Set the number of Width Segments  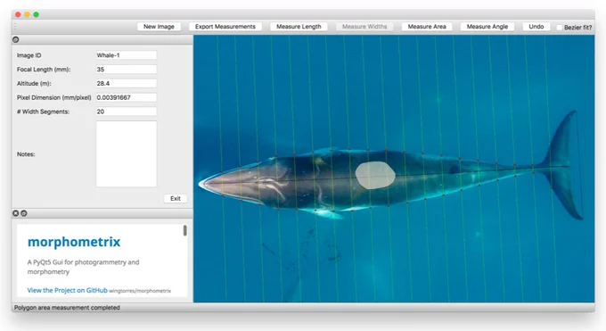(x=127, y=112)
